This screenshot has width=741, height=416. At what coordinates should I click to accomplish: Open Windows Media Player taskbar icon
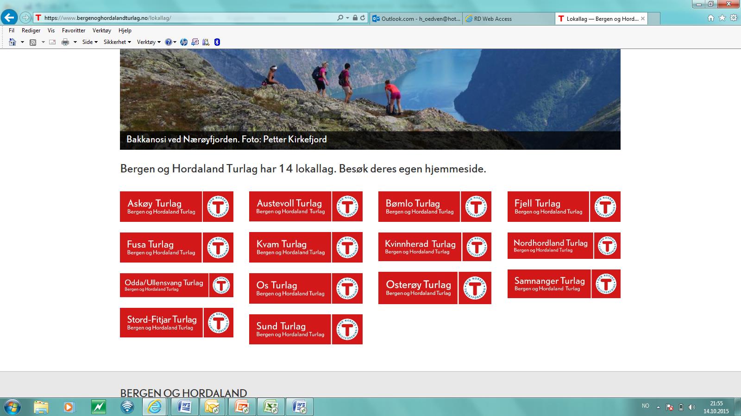click(69, 407)
